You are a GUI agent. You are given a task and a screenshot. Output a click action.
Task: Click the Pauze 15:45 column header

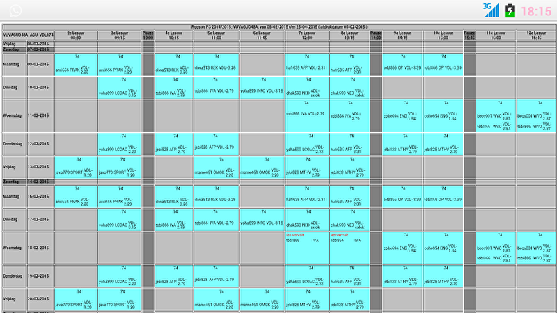469,34
